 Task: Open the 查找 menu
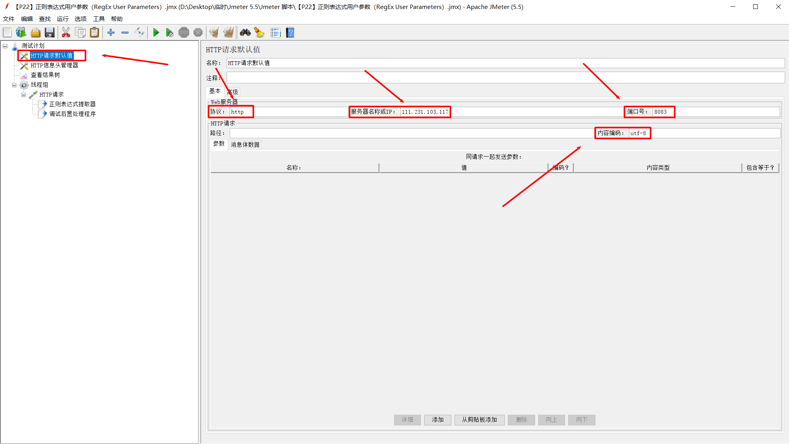pyautogui.click(x=45, y=19)
